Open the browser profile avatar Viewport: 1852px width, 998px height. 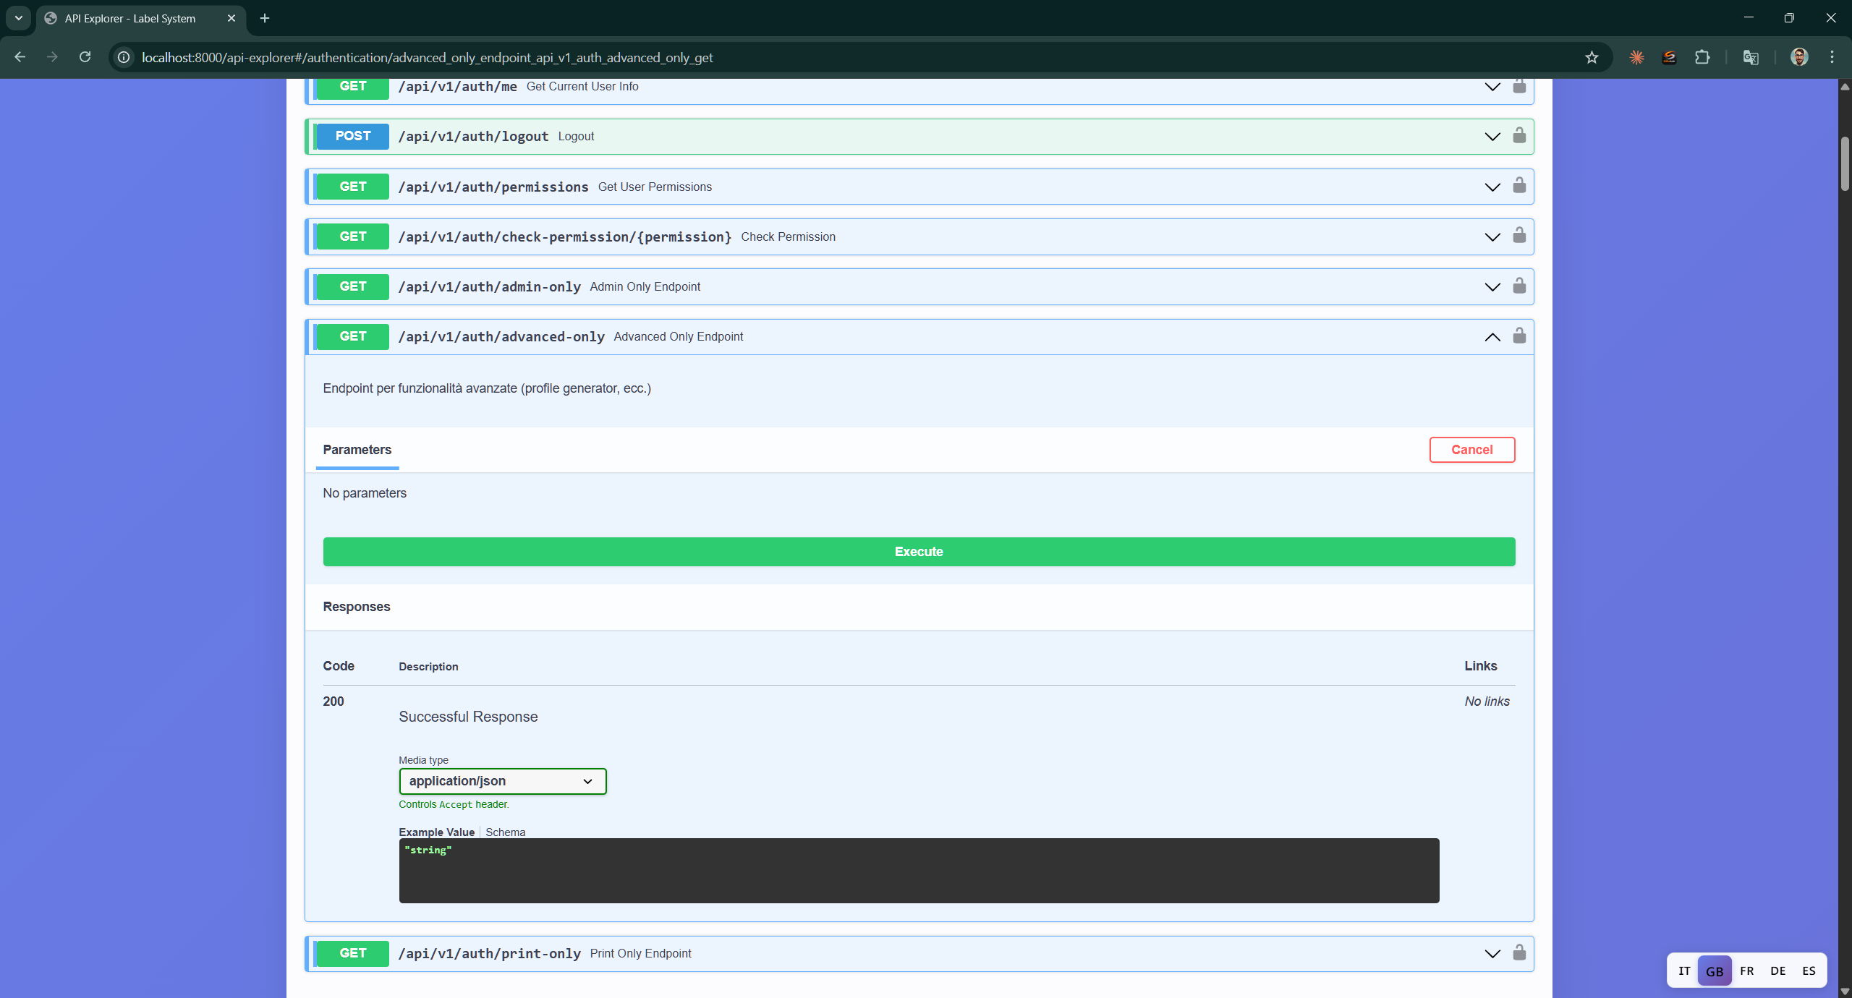tap(1799, 57)
